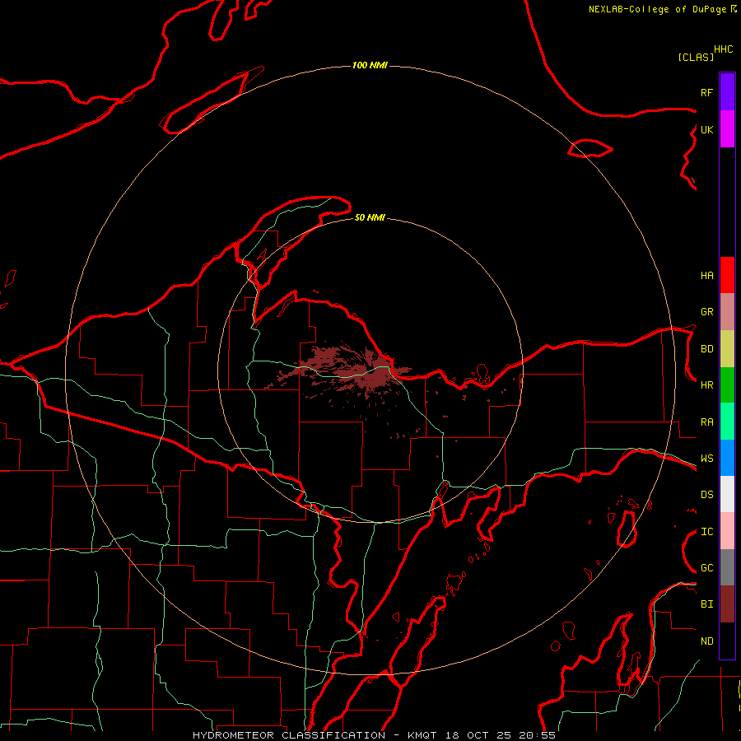Screen dimensions: 741x741
Task: Click the RF purple legend swatch
Action: coord(727,91)
